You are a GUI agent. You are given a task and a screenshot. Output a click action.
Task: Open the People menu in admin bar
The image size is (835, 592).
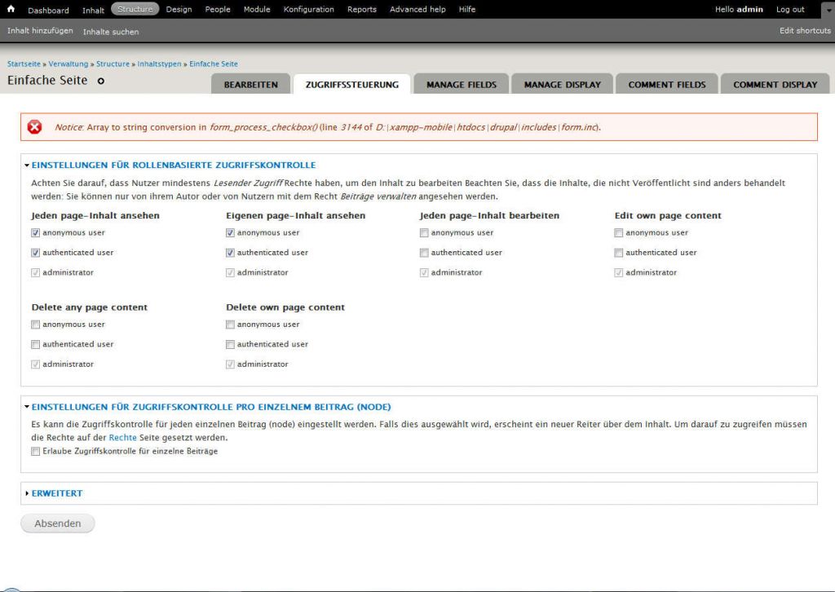(x=217, y=10)
